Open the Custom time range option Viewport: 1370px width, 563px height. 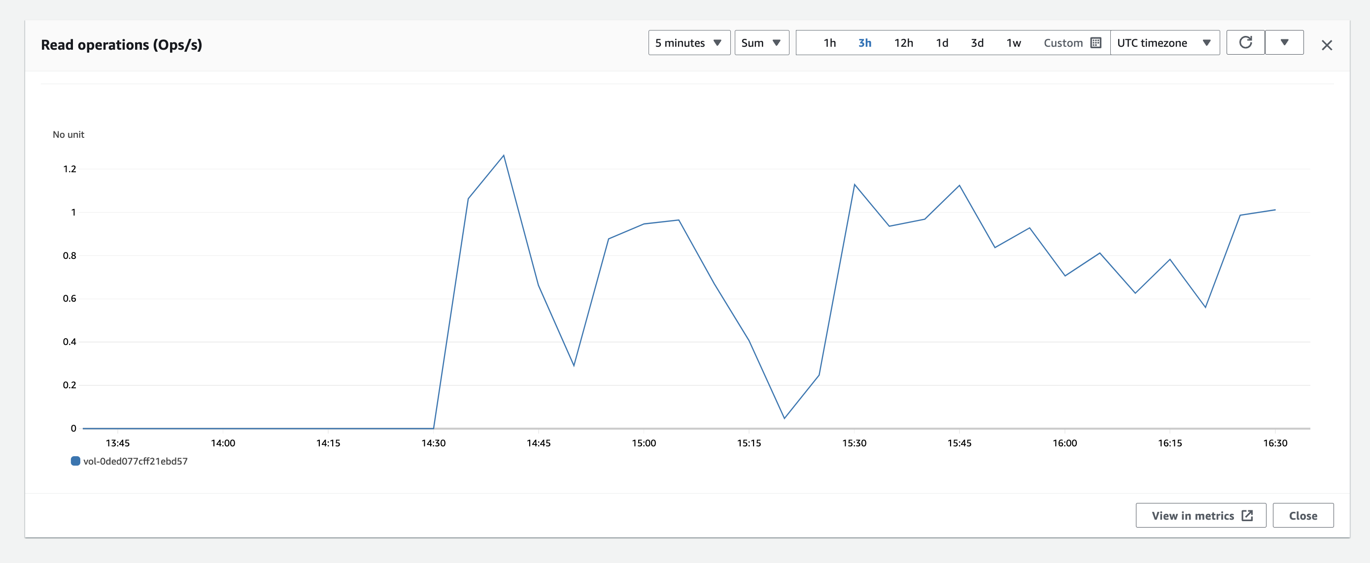1062,43
